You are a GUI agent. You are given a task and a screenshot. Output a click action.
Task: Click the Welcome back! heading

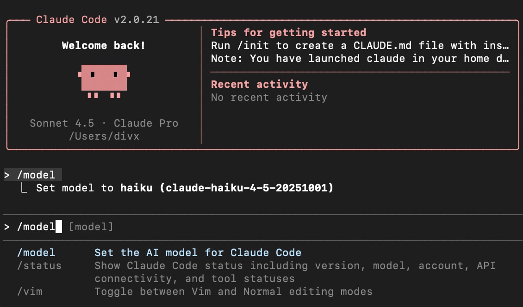104,46
